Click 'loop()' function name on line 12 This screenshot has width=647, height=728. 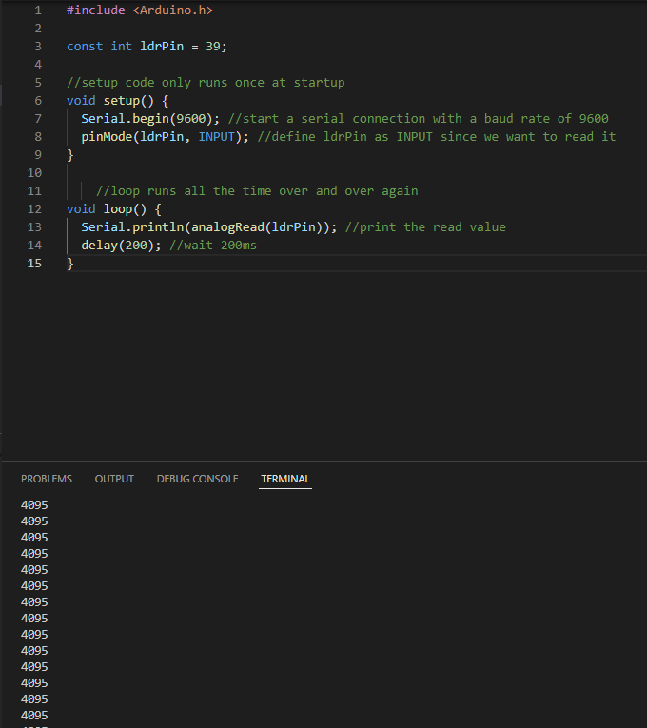125,209
